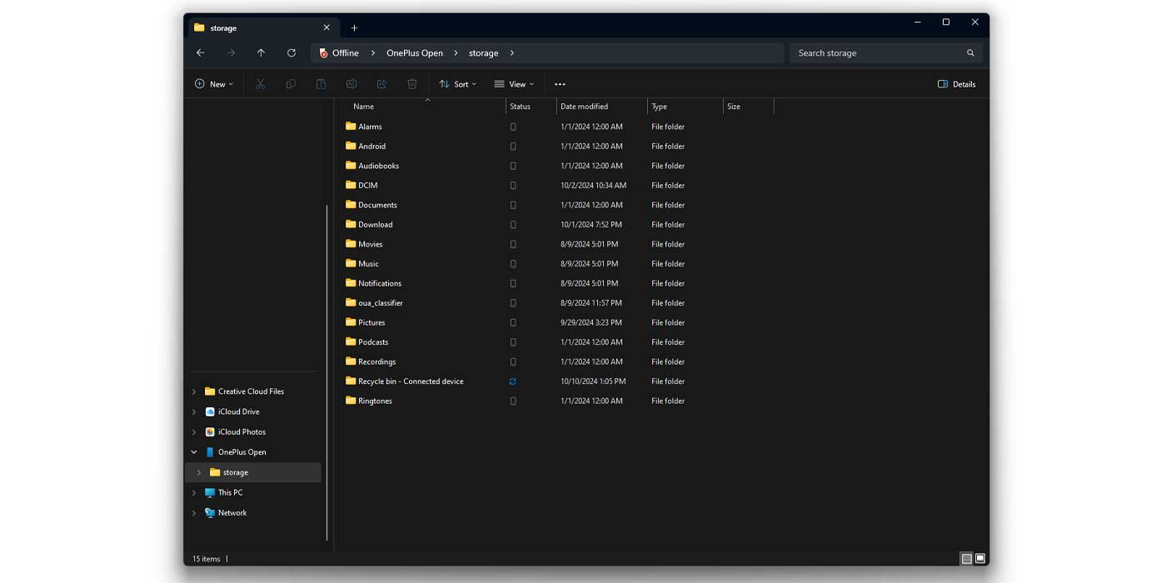The image size is (1166, 583).
Task: Switch to thumbnail layout using bottom-right toggle
Action: point(981,558)
